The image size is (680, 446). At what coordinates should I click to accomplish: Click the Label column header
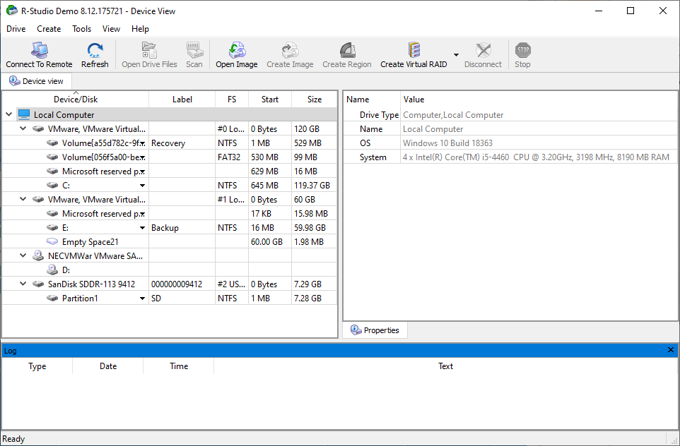click(182, 100)
